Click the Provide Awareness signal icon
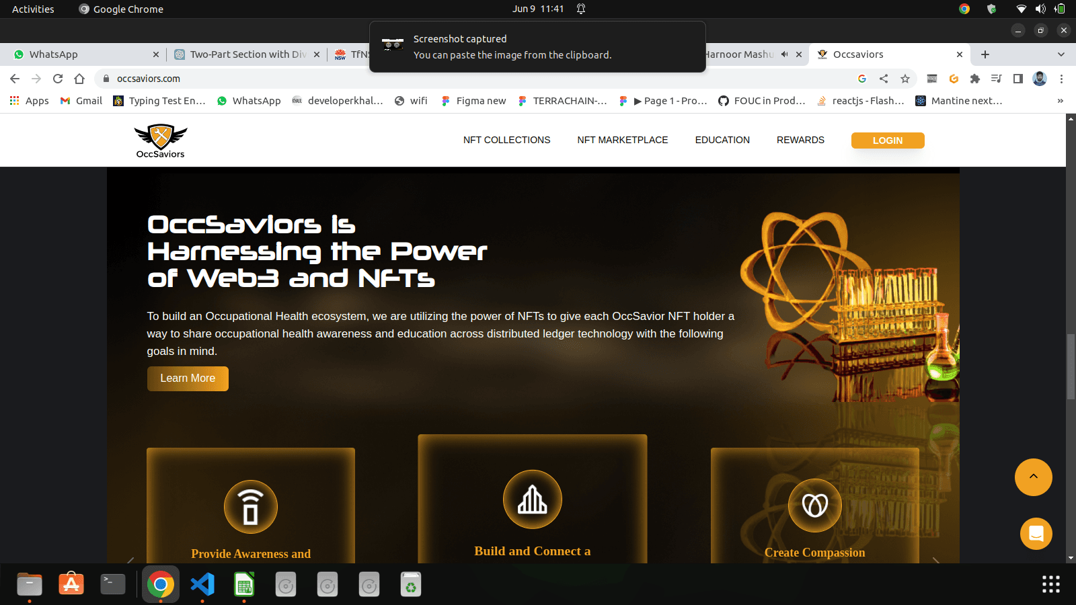This screenshot has height=605, width=1076. coord(251,507)
